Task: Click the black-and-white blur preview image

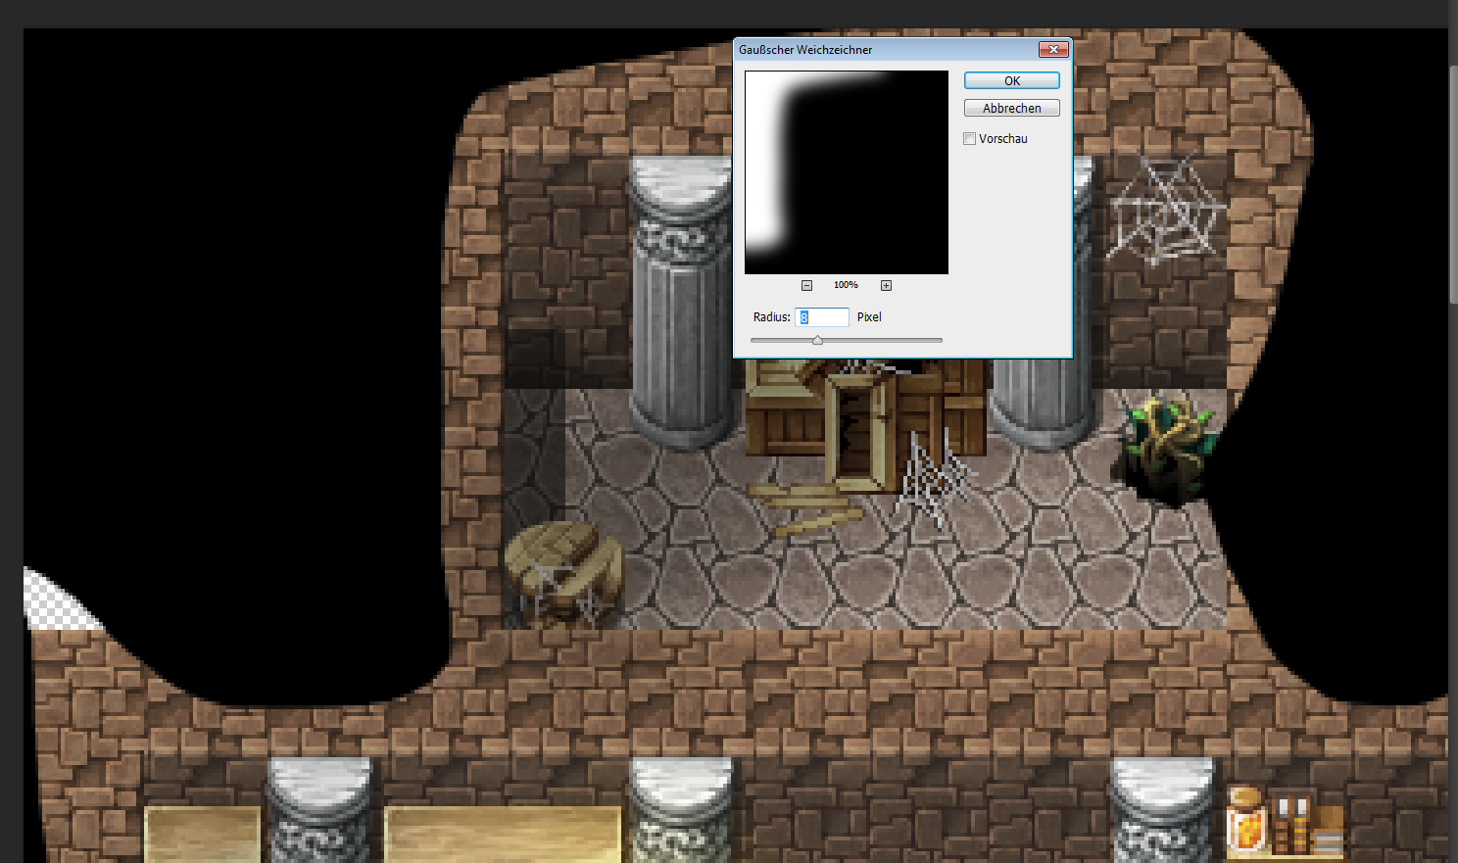Action: [847, 172]
